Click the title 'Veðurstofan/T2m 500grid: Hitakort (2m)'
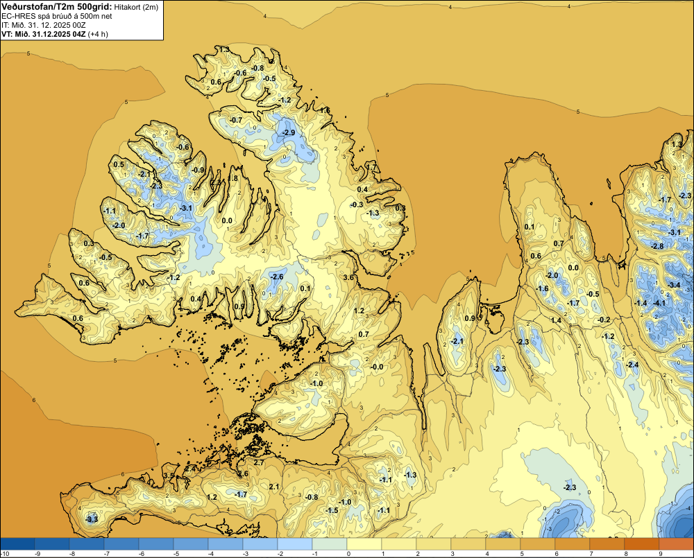Image resolution: width=694 pixels, height=558 pixels. 80,7
